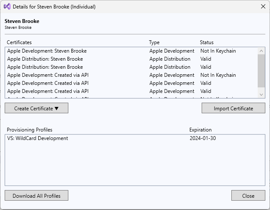The height and width of the screenshot is (210, 270).
Task: Click the Visual Studio logo icon in title bar
Action: (7, 6)
